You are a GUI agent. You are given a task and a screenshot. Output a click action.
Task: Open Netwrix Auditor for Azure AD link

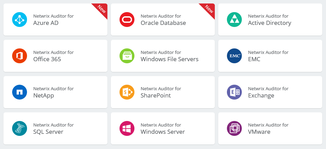53,20
